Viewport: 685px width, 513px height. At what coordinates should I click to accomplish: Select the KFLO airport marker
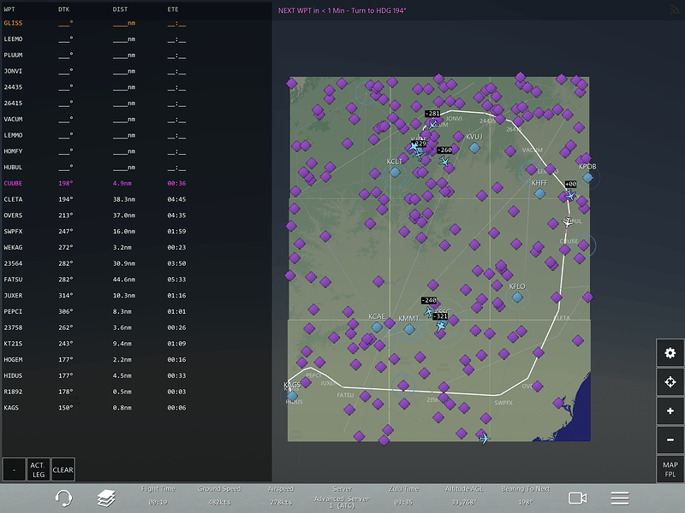(517, 297)
